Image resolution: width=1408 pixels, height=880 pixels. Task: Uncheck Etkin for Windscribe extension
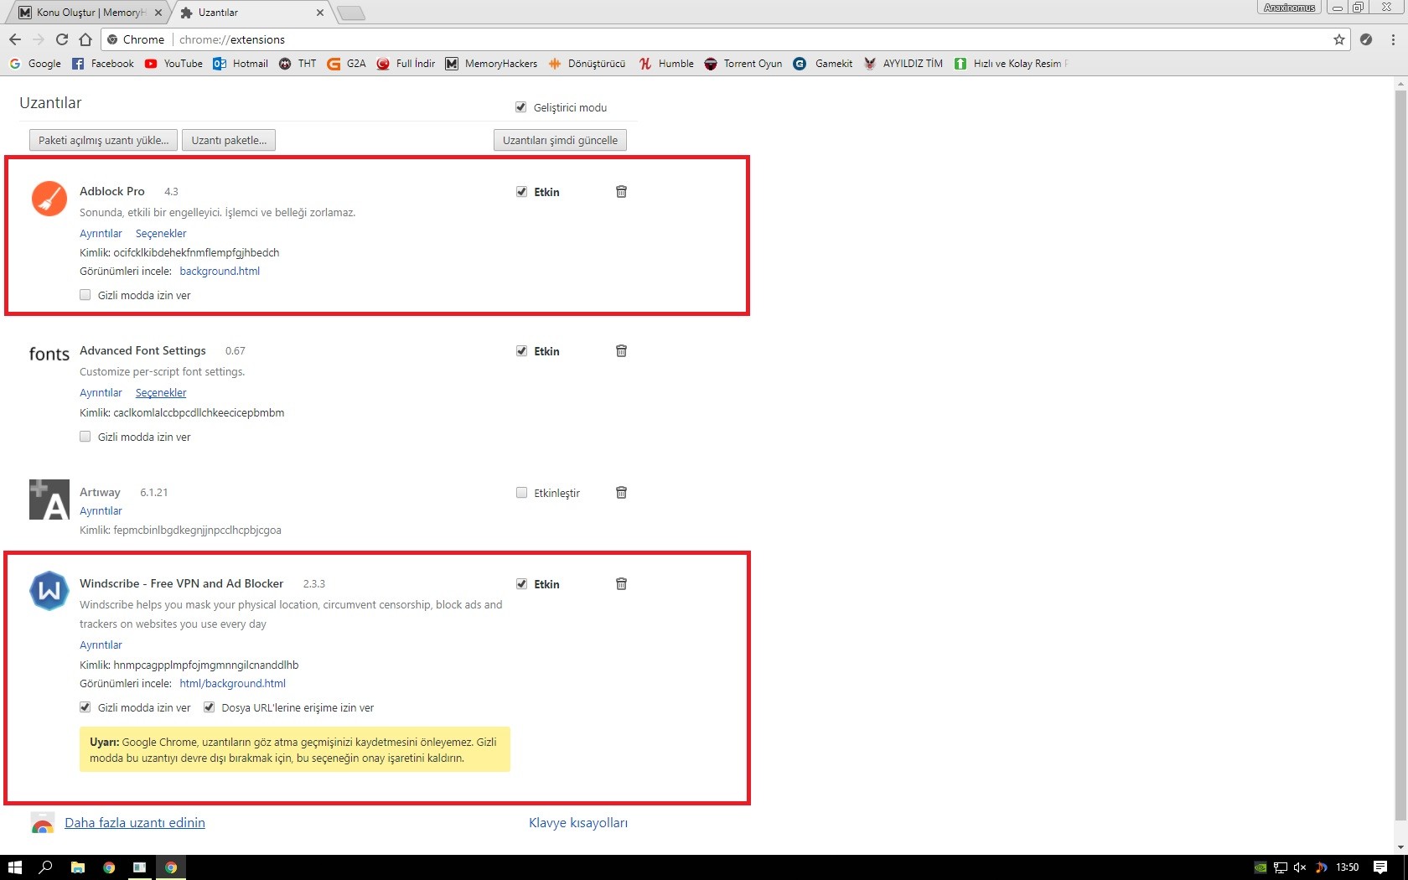coord(521,584)
